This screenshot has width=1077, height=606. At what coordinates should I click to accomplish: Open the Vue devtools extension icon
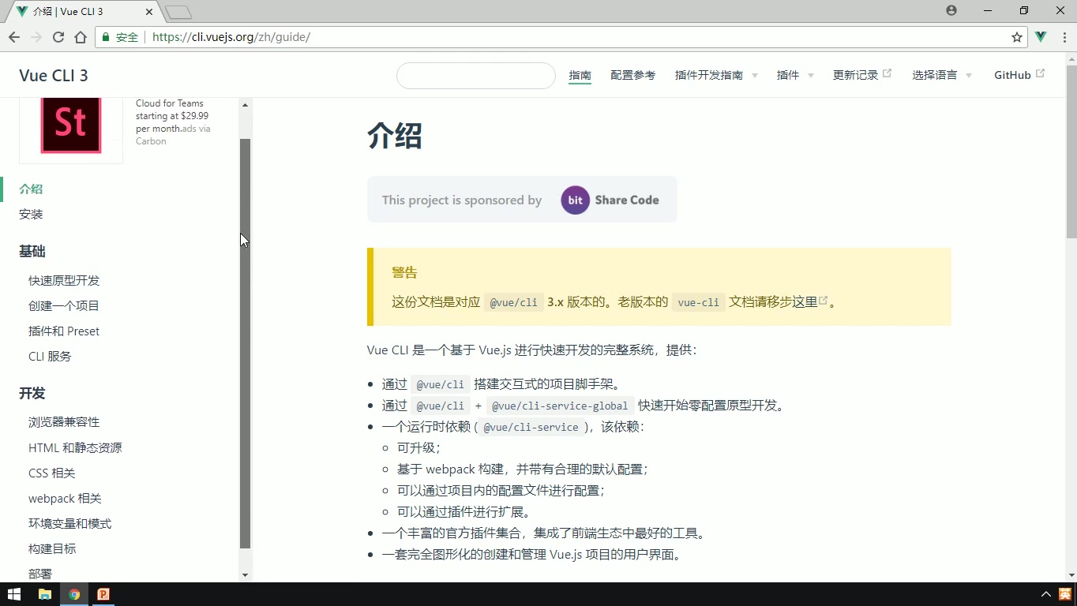pos(1041,37)
